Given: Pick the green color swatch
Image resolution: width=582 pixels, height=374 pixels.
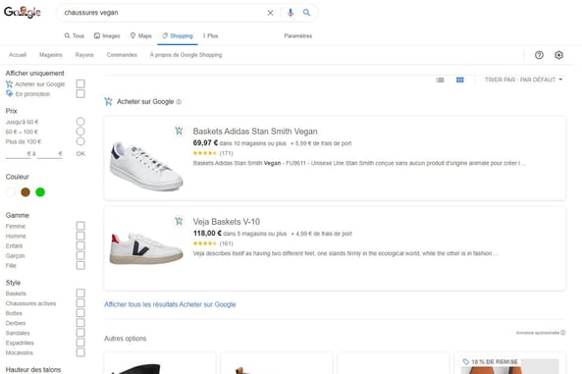Looking at the screenshot, I should tap(40, 192).
